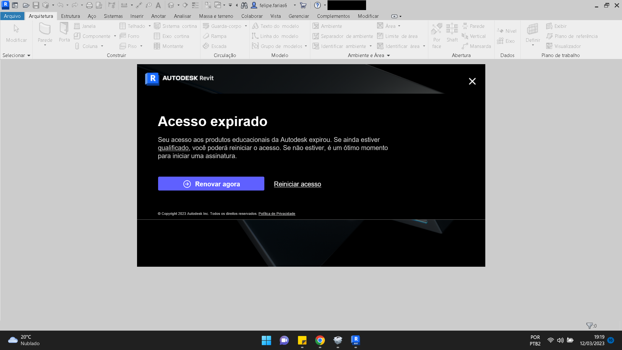
Task: Open the Windows Start button
Action: click(x=266, y=340)
